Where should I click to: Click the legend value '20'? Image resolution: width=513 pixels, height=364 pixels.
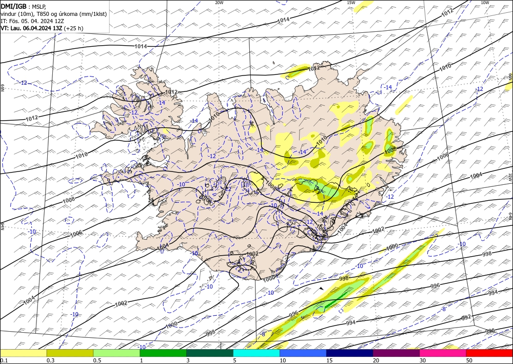376,360
